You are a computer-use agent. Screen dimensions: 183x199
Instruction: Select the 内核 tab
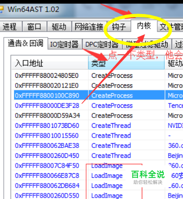(144, 26)
